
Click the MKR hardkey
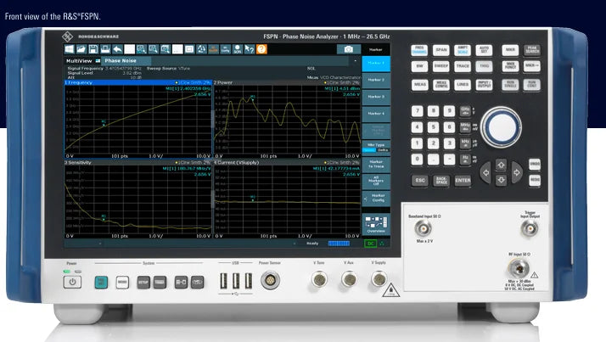tap(510, 50)
